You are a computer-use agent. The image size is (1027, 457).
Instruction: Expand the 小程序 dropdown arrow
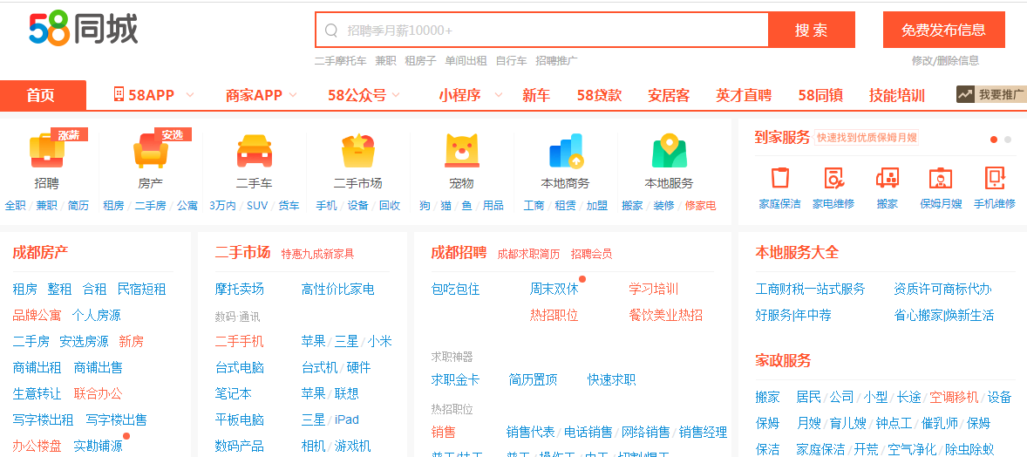499,95
